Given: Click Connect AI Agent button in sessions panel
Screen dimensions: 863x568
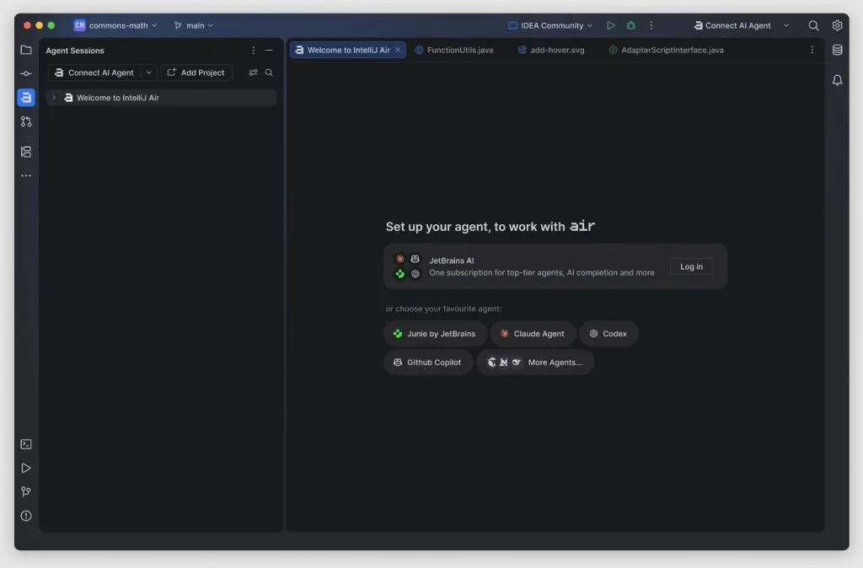Looking at the screenshot, I should 95,72.
